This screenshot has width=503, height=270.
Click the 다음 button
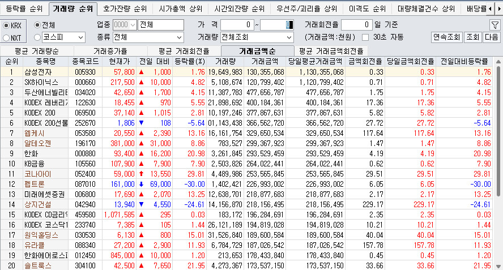tap(491, 37)
